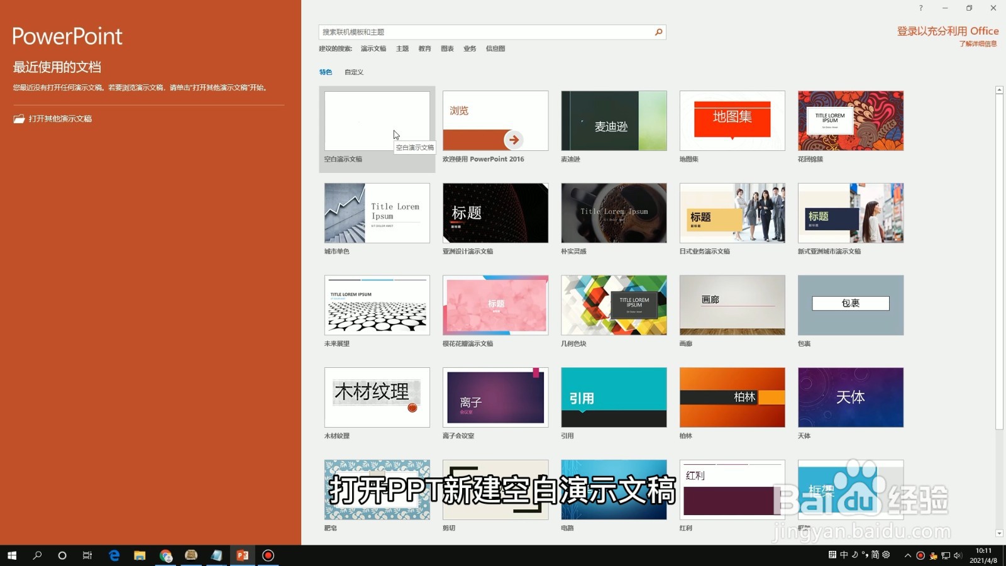Viewport: 1006px width, 566px height.
Task: Select the 城市单色 template thumbnail
Action: (377, 213)
